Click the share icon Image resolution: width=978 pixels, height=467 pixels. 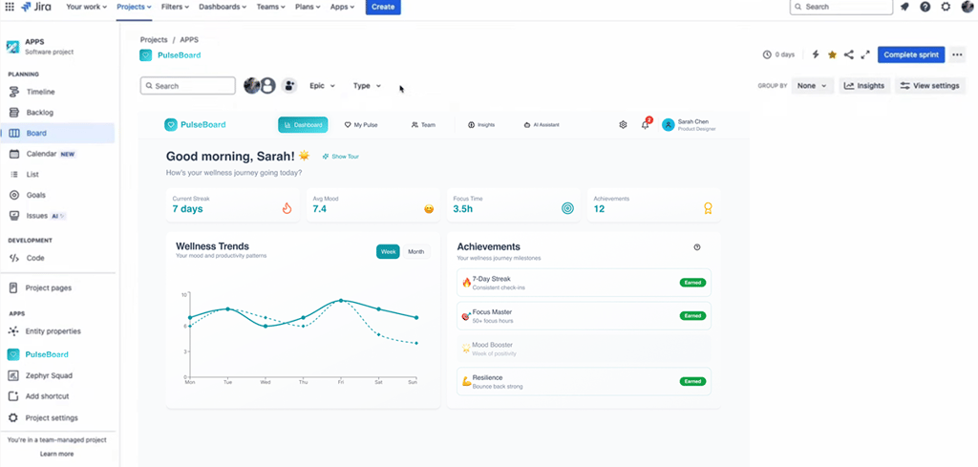pyautogui.click(x=848, y=54)
